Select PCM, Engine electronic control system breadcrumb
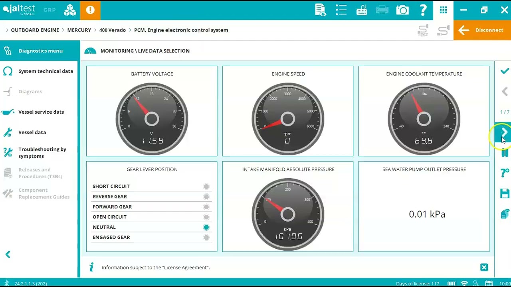The image size is (511, 287). click(x=181, y=30)
